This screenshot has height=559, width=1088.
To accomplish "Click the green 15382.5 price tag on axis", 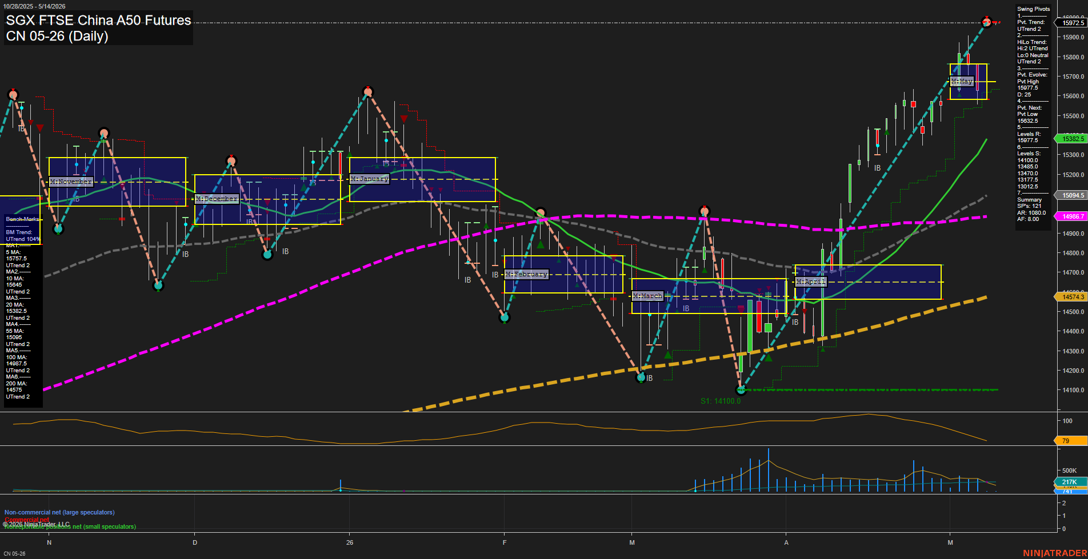I will tap(1073, 139).
